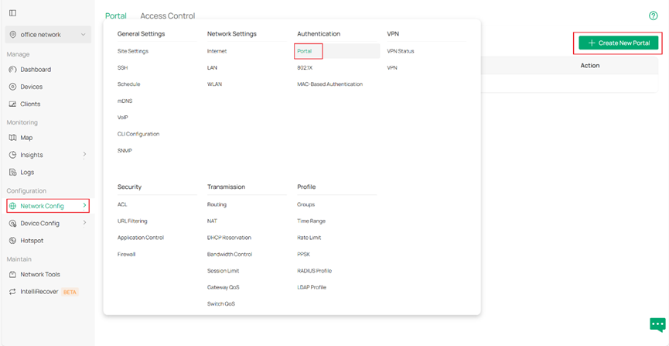Click the Hotspot icon in sidebar
The image size is (669, 346).
click(x=12, y=241)
